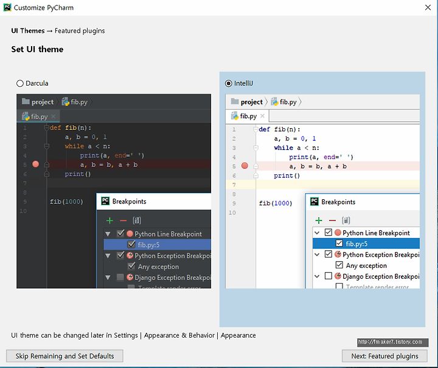The width and height of the screenshot is (438, 368).
Task: Click fold marker beside while line in IntelliJ
Action: click(256, 148)
